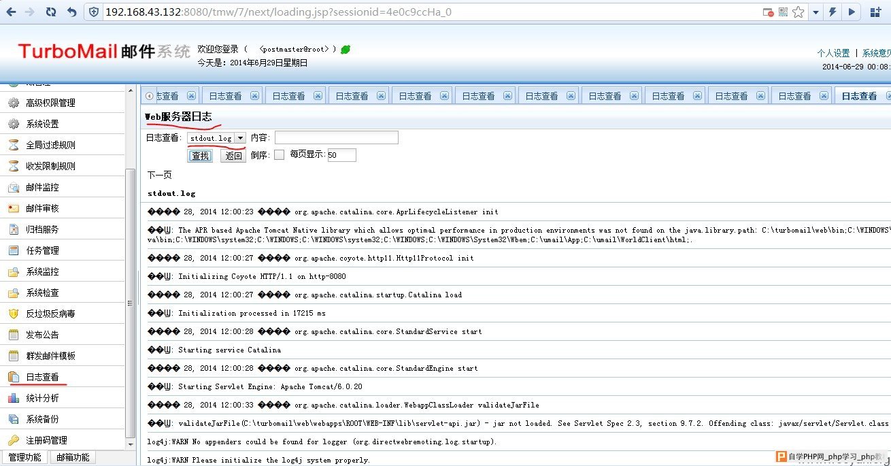
Task: Click the 查找 search button
Action: [200, 156]
